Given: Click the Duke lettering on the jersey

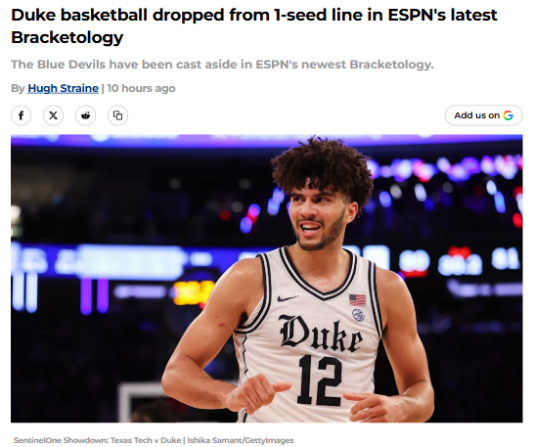Looking at the screenshot, I should [x=321, y=334].
